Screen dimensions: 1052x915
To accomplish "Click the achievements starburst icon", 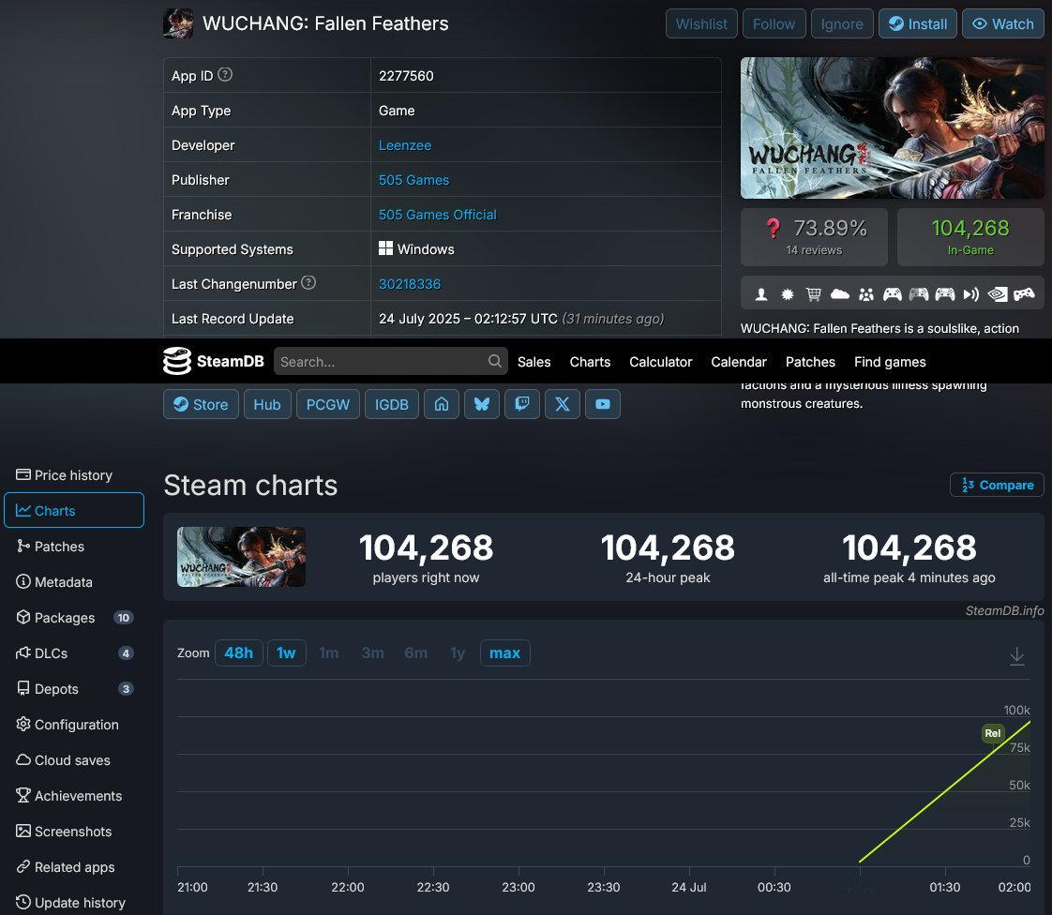I will [788, 294].
